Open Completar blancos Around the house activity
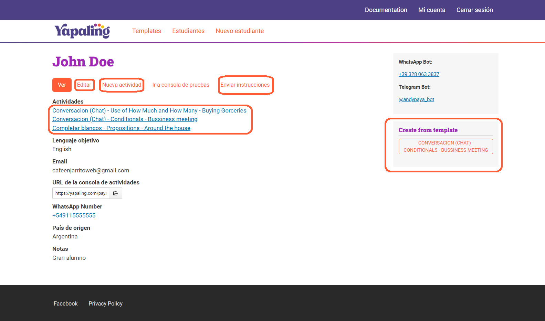 click(x=121, y=128)
